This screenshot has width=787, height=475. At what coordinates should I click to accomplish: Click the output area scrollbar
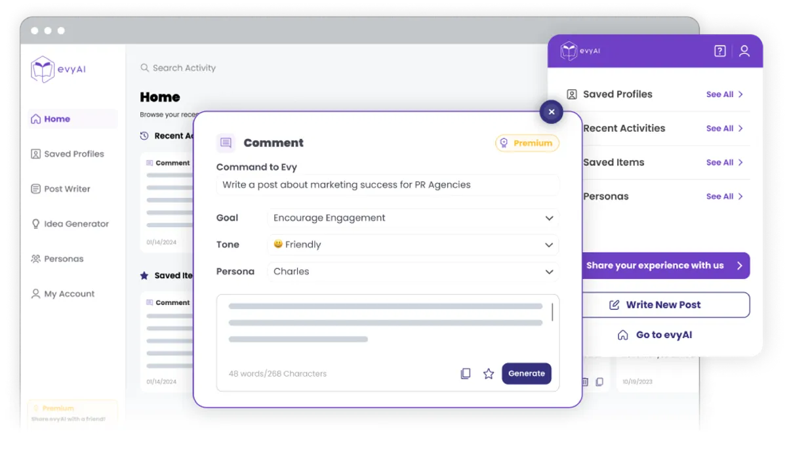552,312
